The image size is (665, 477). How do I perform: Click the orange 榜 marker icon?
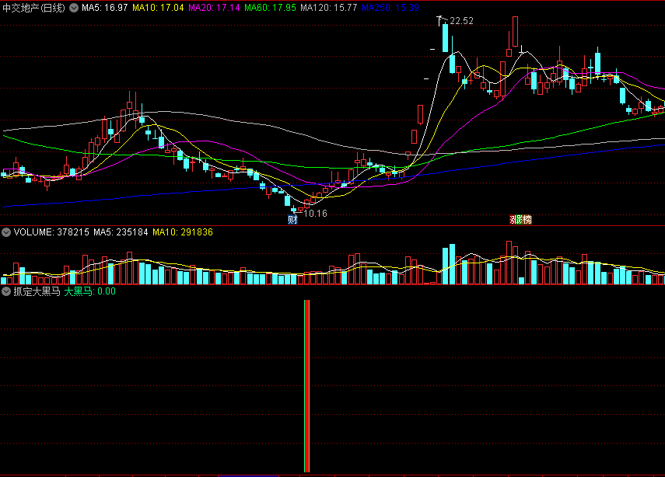[x=527, y=219]
